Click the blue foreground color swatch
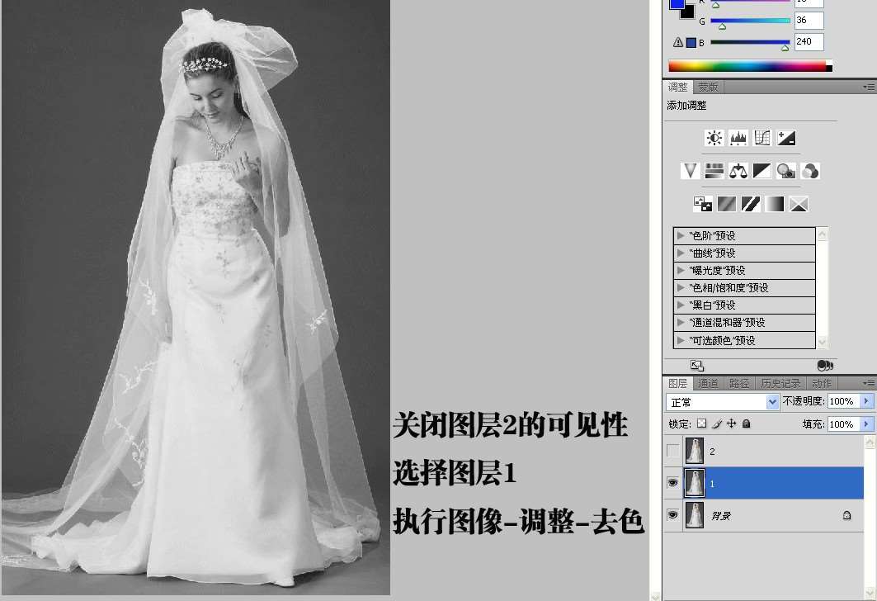Viewport: 877px width, 601px height. click(677, 4)
